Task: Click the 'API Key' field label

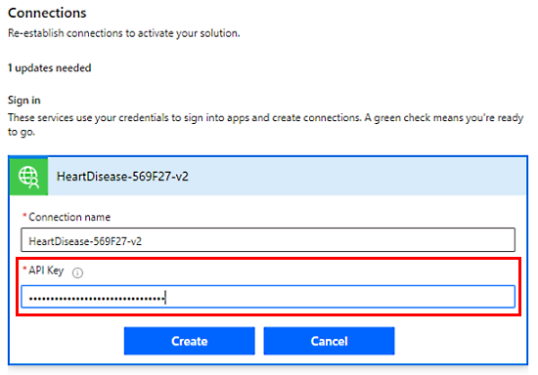Action: coord(46,271)
